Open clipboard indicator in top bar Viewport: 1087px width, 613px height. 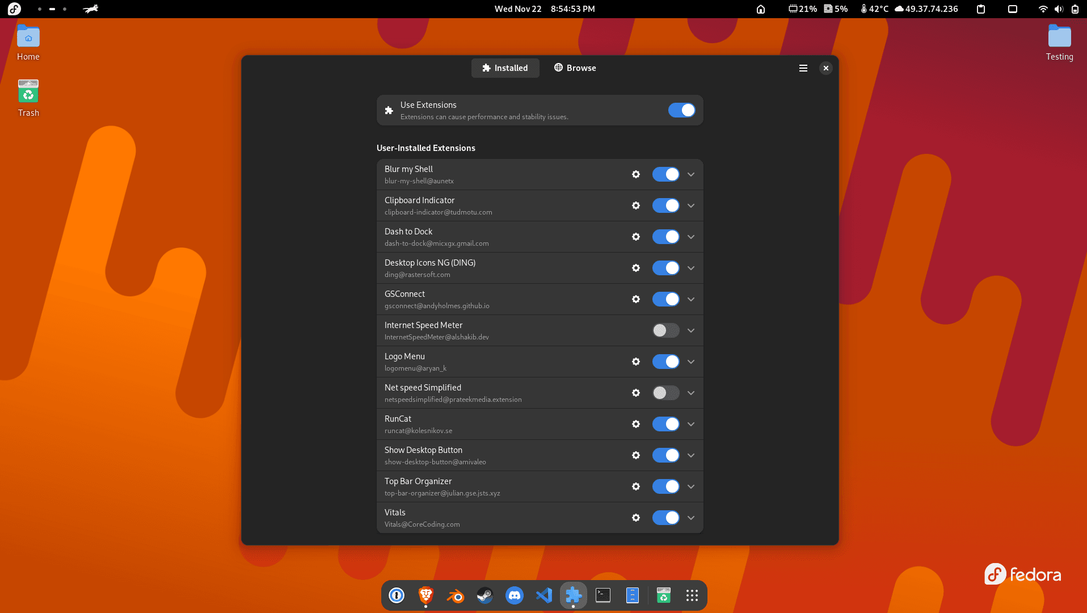coord(981,9)
